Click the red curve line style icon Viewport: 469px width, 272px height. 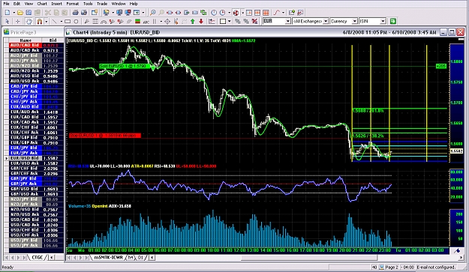tap(276, 13)
